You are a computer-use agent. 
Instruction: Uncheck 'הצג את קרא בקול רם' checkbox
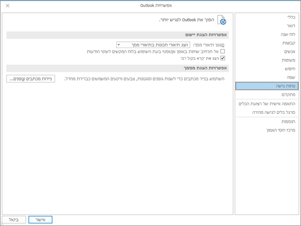pyautogui.click(x=222, y=58)
